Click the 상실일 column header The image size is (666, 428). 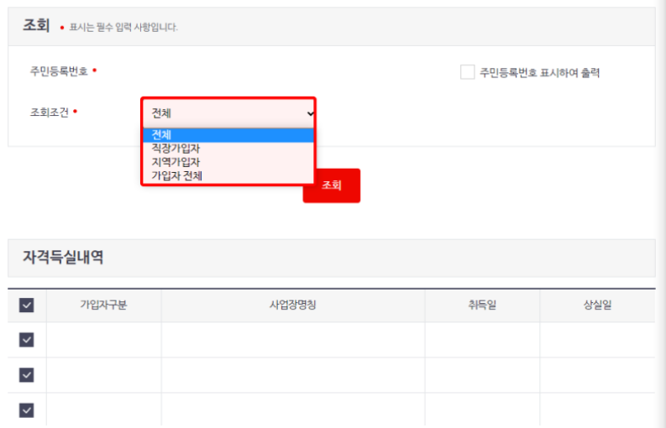click(x=597, y=305)
